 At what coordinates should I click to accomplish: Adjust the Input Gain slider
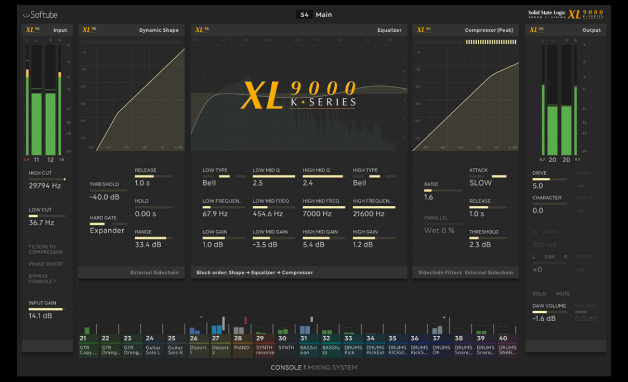click(47, 309)
